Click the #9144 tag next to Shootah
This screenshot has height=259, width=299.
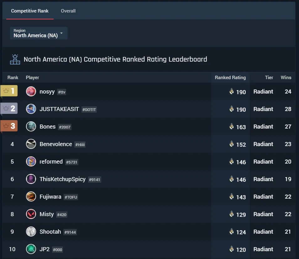click(70, 232)
